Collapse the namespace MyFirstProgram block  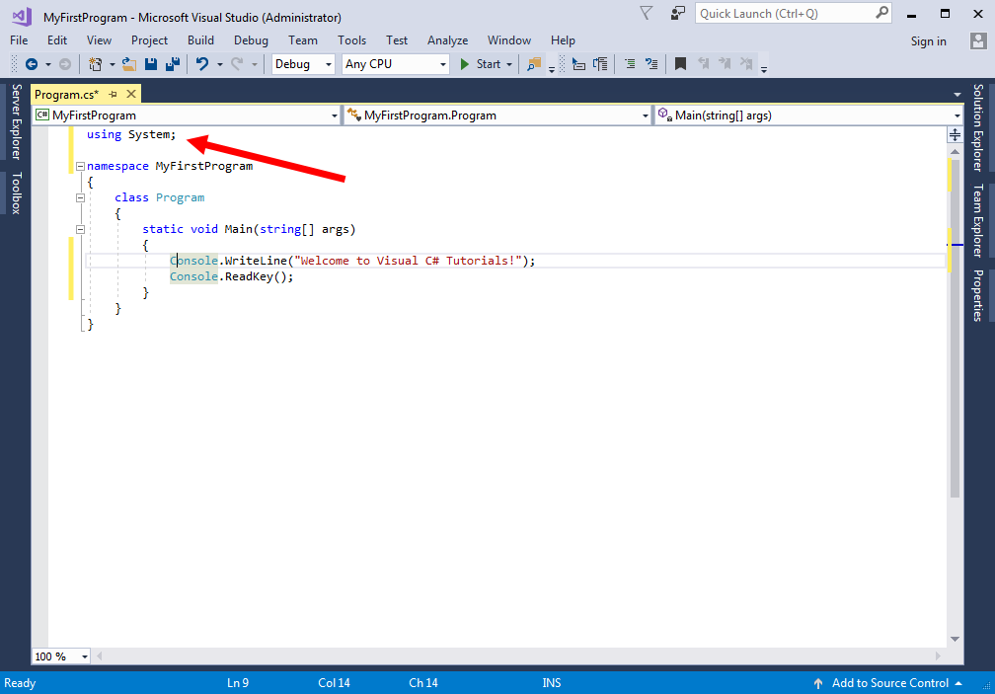click(80, 166)
